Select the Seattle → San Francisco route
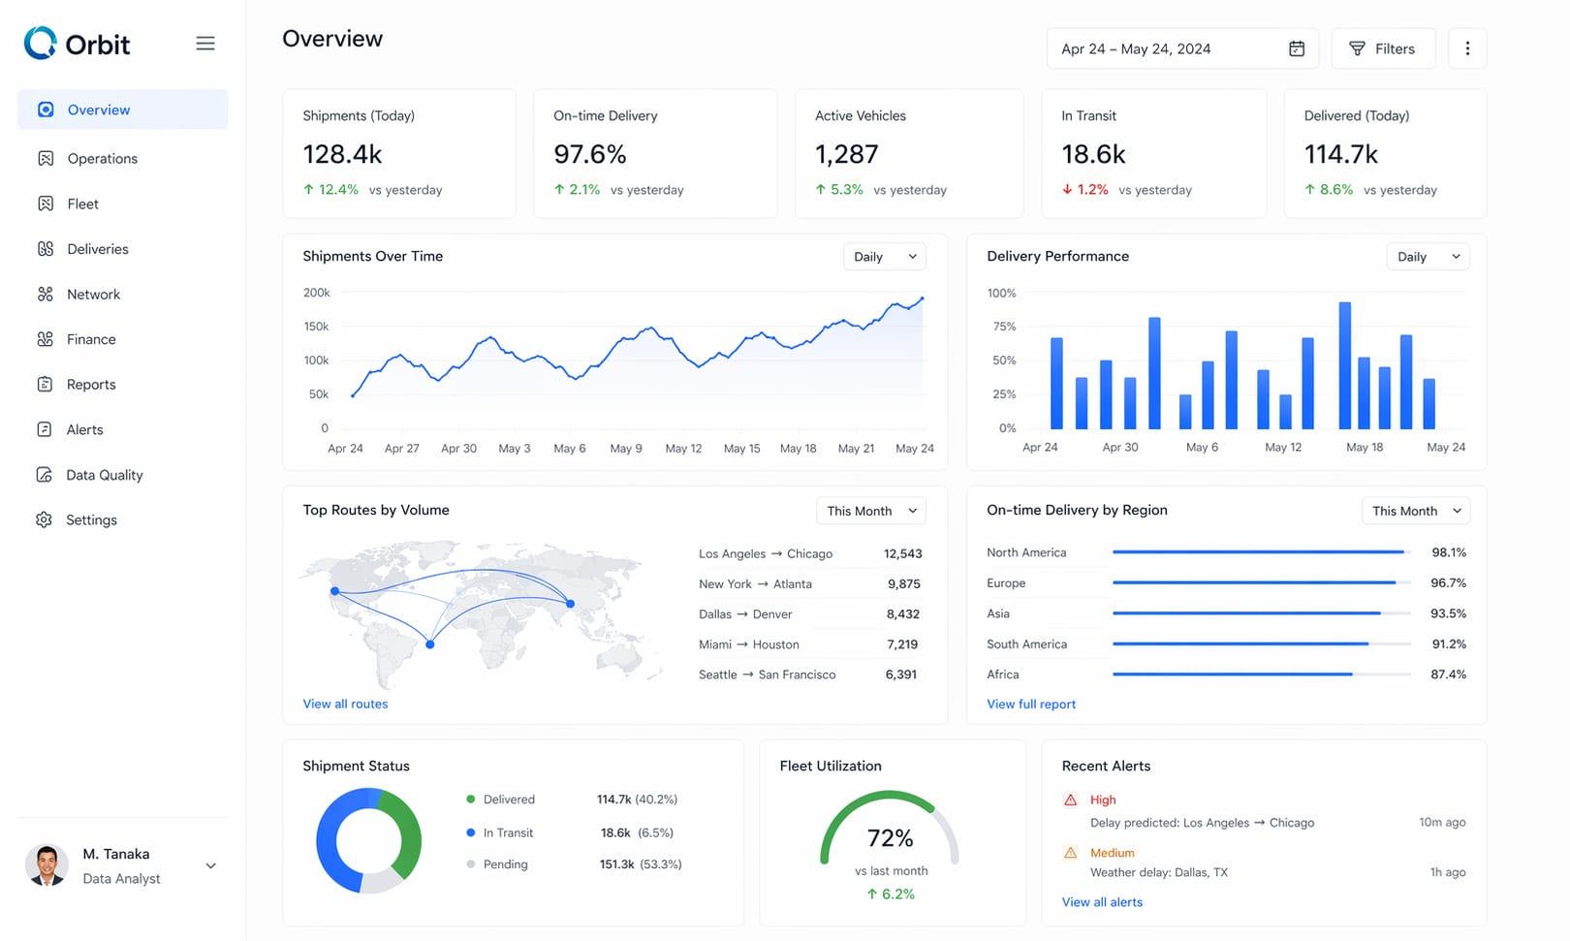 (x=810, y=674)
